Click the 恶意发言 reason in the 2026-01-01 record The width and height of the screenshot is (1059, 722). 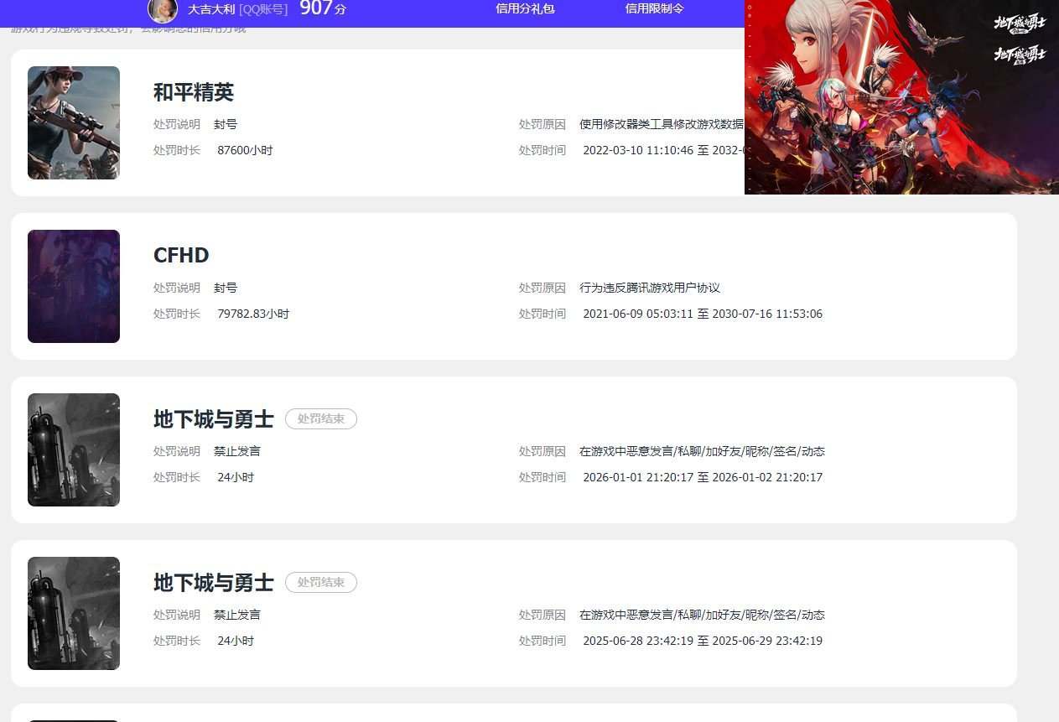702,451
